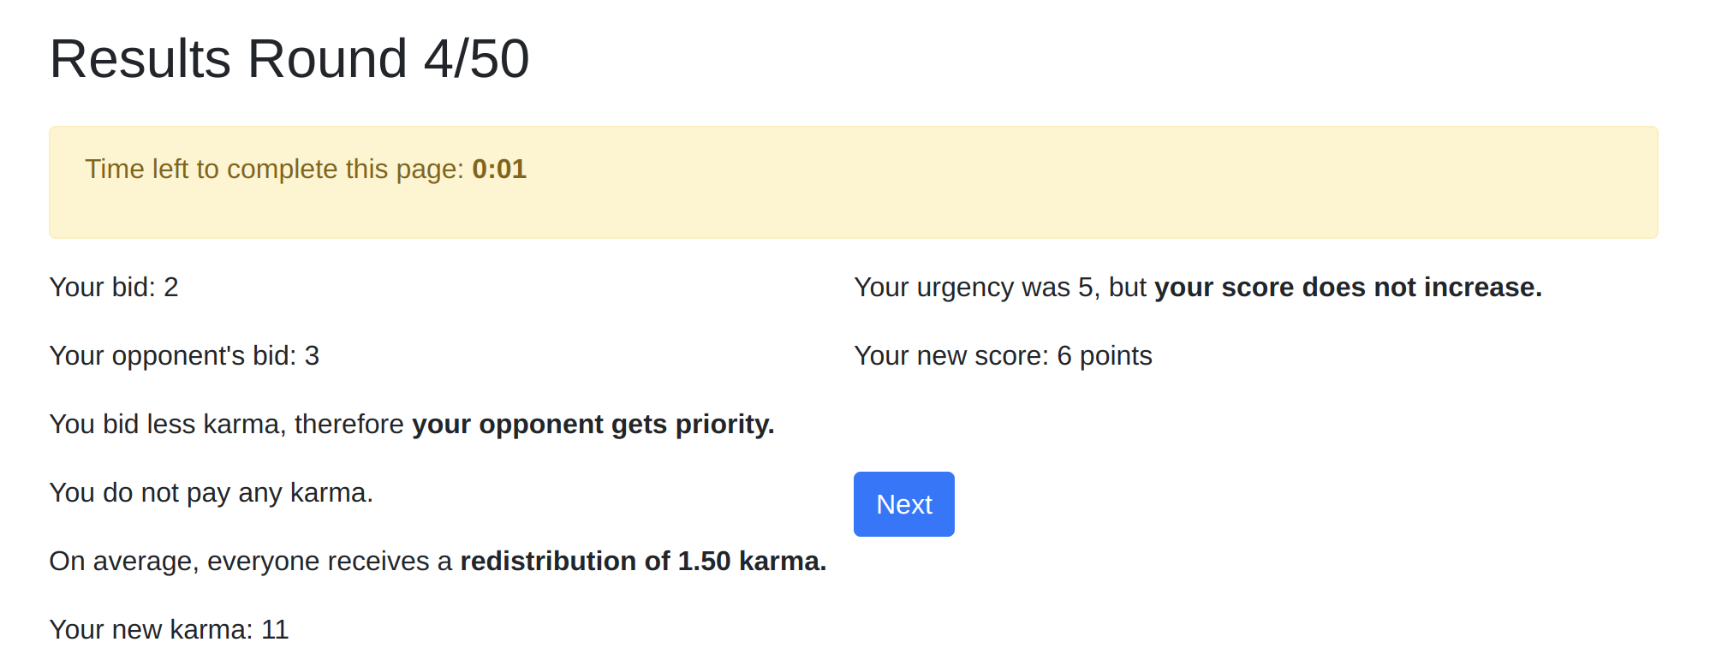Click the 'On average, everyone receives a' text
The height and width of the screenshot is (666, 1716).
pyautogui.click(x=251, y=562)
